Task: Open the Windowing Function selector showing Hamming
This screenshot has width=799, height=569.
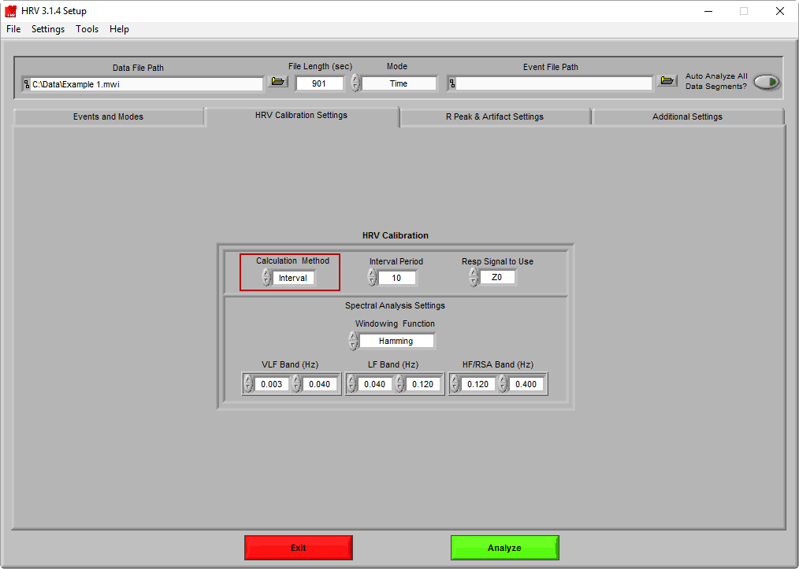Action: 396,341
